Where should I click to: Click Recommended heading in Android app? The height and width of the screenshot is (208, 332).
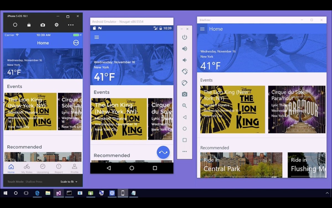coord(112,156)
